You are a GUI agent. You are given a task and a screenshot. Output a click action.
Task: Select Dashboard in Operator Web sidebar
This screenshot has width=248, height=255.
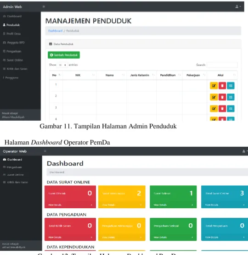[x=12, y=160]
